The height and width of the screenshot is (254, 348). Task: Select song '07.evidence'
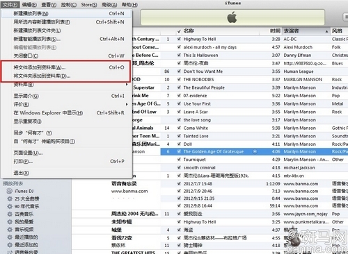(195, 96)
